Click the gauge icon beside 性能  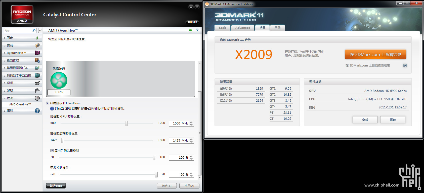pyautogui.click(x=37, y=98)
